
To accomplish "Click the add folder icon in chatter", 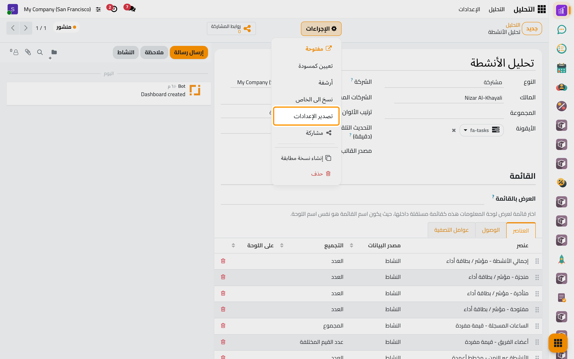I will (53, 54).
